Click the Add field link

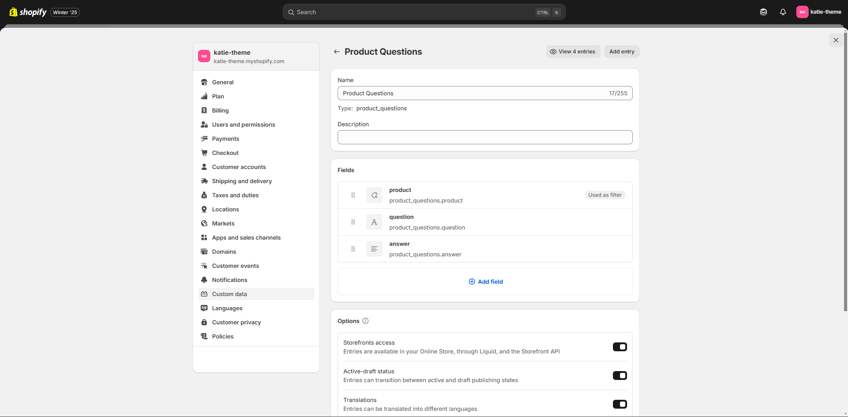[x=486, y=282]
